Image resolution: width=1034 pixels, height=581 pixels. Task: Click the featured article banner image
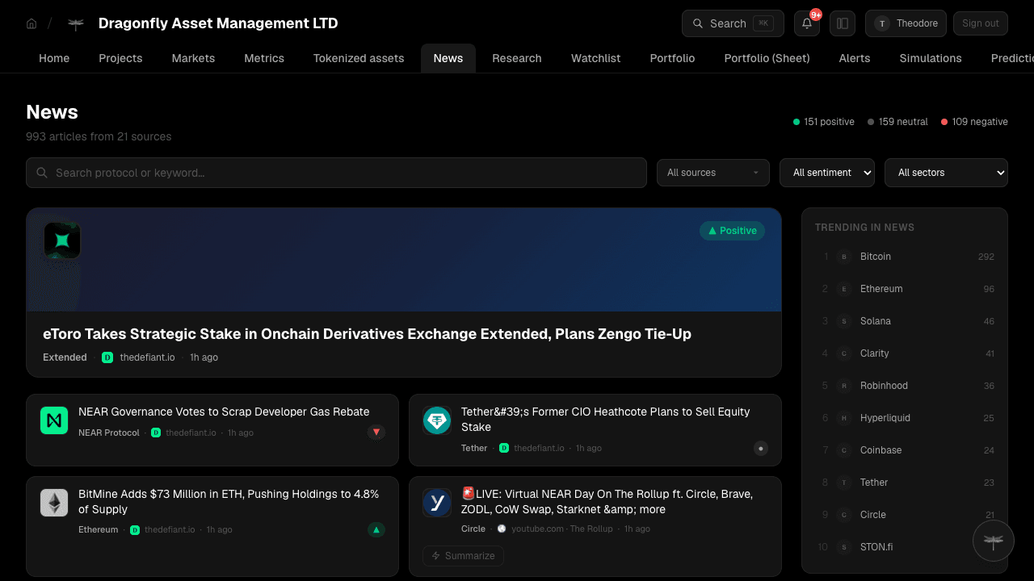pos(404,260)
